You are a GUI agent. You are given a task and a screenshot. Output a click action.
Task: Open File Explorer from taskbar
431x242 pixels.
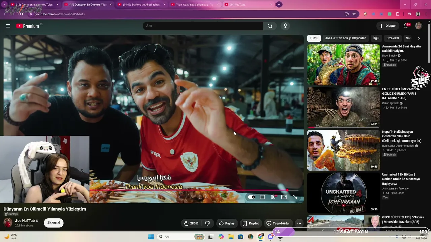tap(231, 237)
